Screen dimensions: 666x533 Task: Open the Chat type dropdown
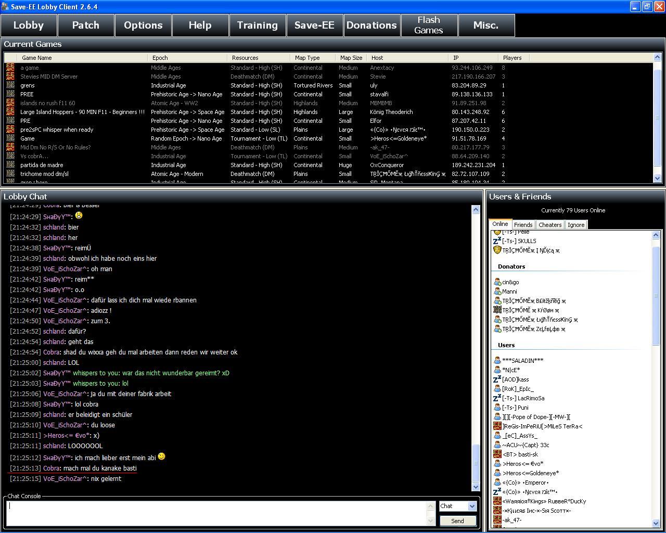tap(472, 506)
